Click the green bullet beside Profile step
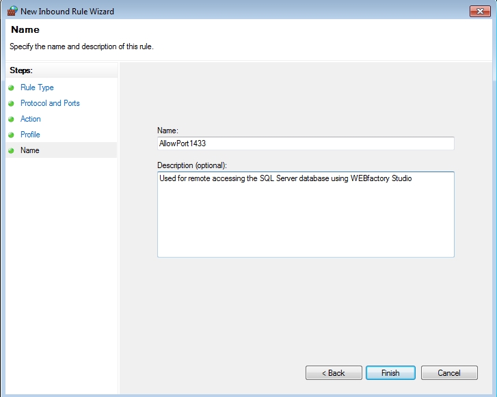This screenshot has height=397, width=497. tap(11, 135)
